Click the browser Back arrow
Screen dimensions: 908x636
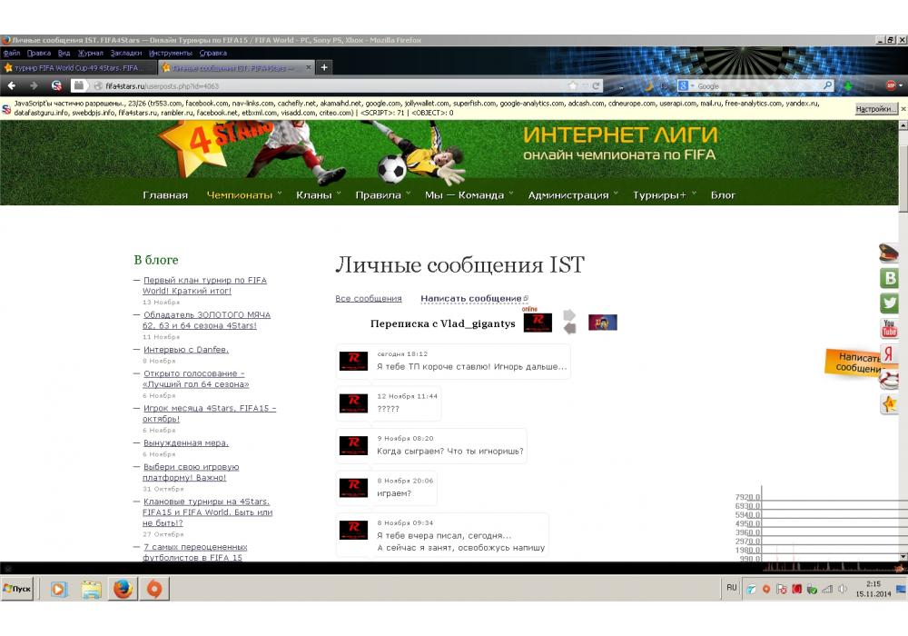[x=12, y=85]
